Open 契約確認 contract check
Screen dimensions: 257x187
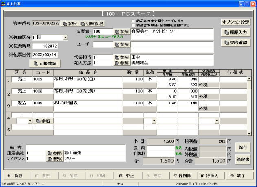[236, 43]
